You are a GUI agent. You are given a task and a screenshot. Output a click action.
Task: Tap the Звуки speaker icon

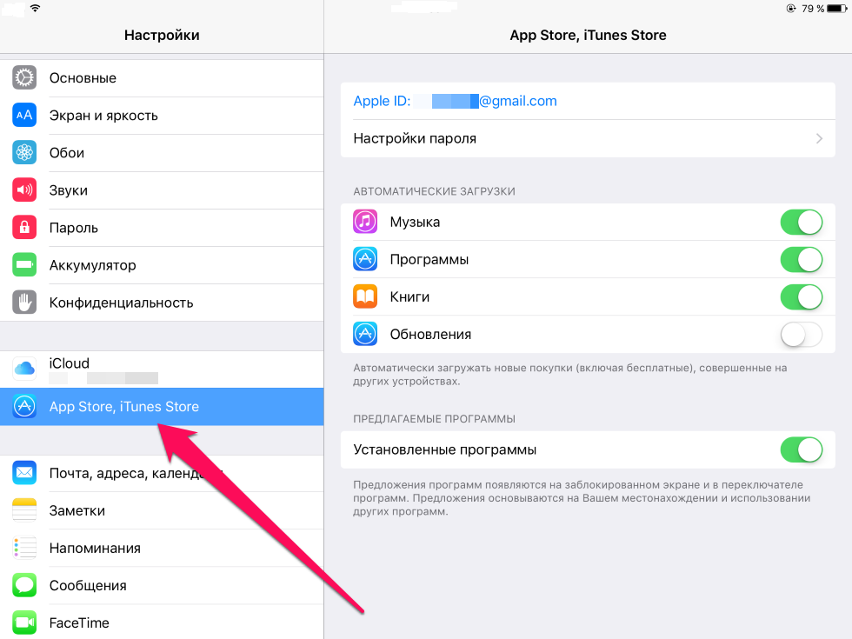point(24,190)
